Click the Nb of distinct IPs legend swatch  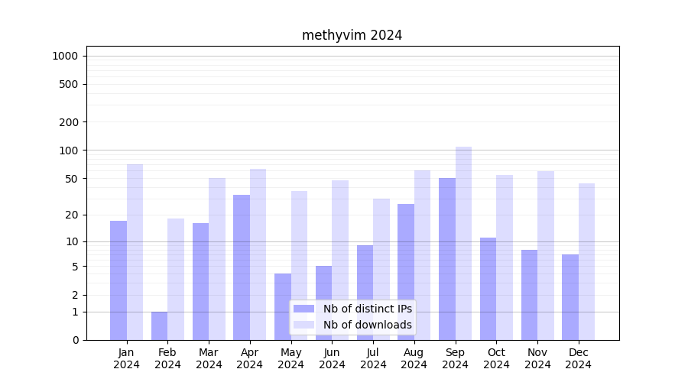[x=303, y=309]
